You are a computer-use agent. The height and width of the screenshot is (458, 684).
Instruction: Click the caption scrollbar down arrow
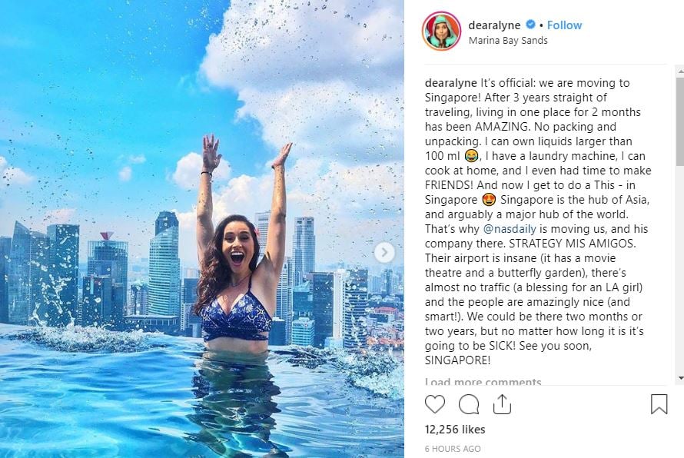pyautogui.click(x=680, y=378)
